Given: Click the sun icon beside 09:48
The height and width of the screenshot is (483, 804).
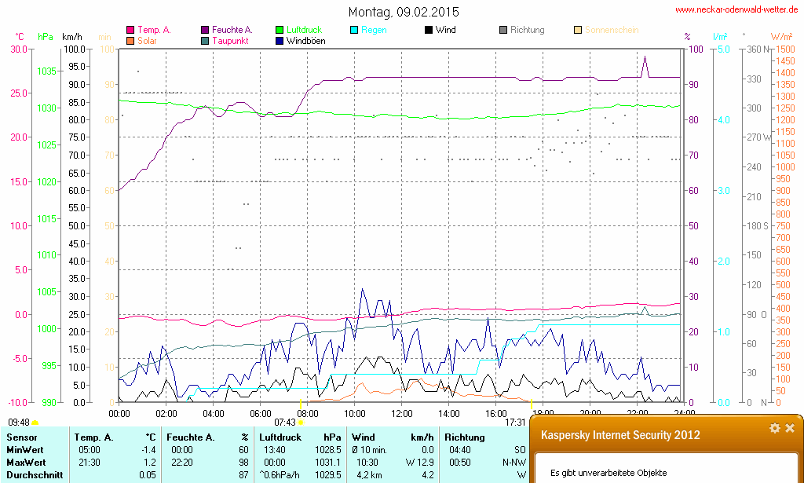Looking at the screenshot, I should (x=35, y=423).
